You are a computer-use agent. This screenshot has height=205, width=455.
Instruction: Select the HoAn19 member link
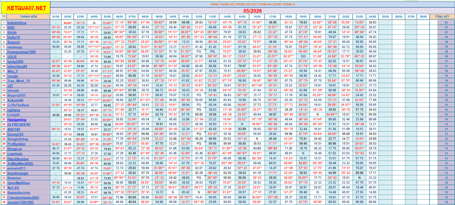point(14,37)
